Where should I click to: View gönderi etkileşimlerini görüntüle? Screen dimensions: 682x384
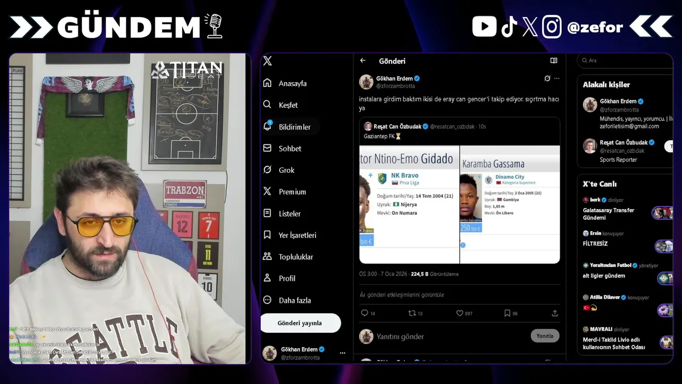click(402, 294)
